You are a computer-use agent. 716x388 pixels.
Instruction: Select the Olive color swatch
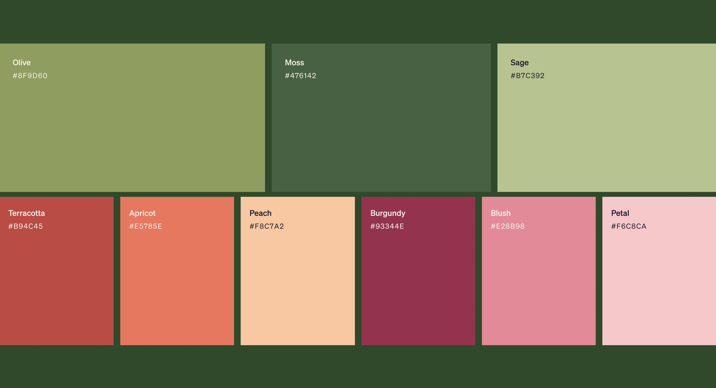point(133,118)
